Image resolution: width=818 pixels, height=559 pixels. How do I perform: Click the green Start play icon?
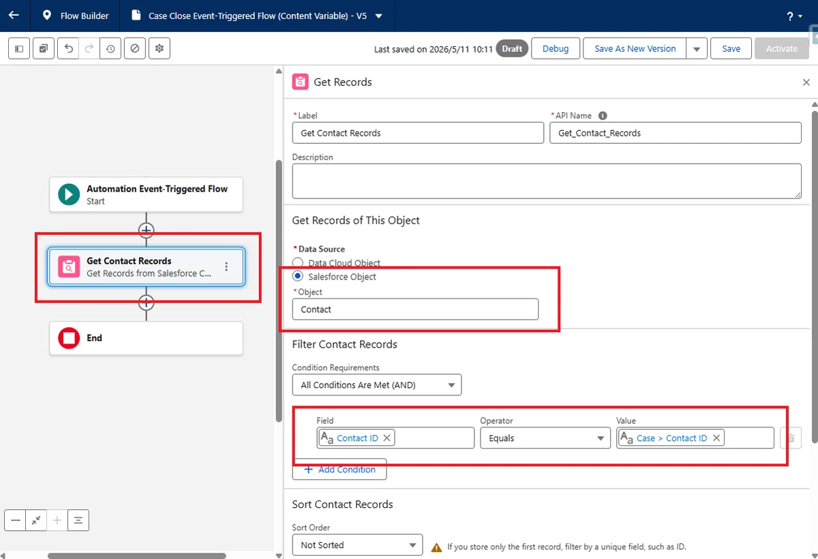coord(69,194)
